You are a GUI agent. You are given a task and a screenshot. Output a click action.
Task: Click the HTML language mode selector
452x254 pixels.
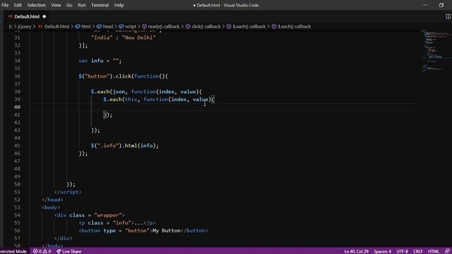tap(433, 251)
